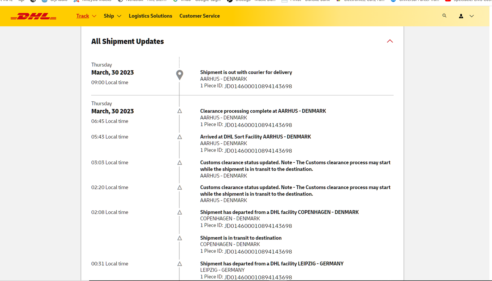Expand the chevron next to Track

(94, 16)
